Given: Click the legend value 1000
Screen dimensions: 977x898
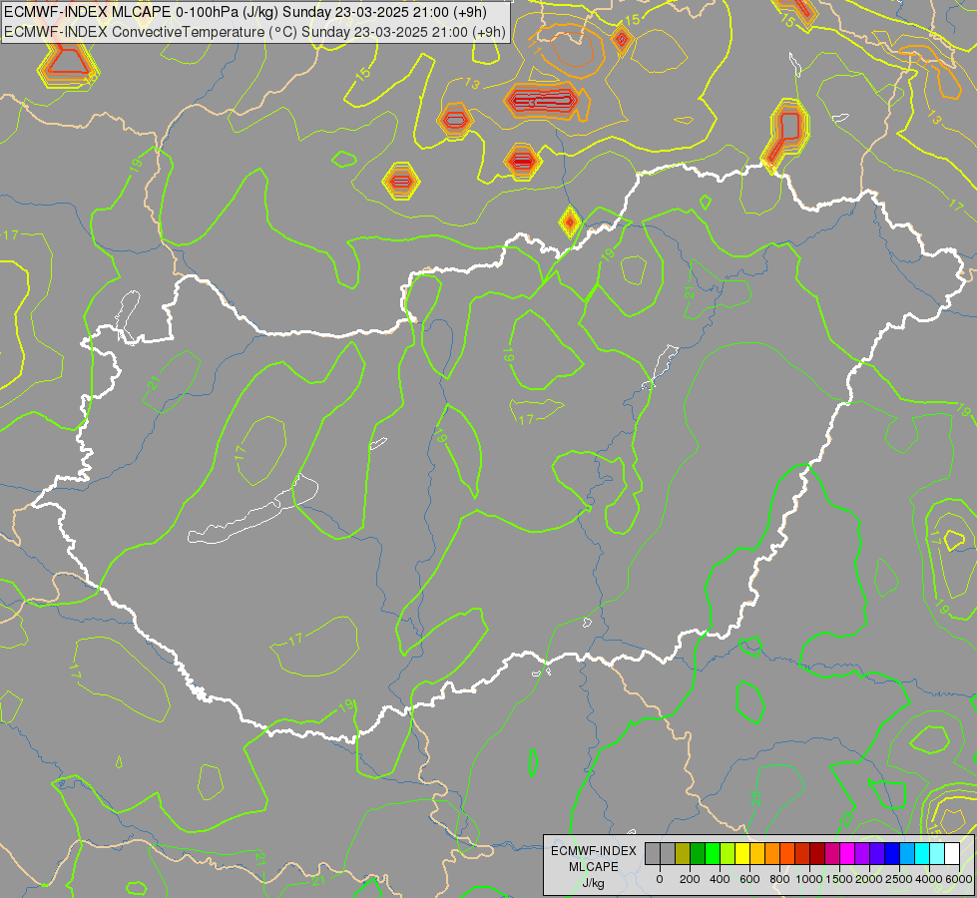Looking at the screenshot, I should [x=809, y=879].
